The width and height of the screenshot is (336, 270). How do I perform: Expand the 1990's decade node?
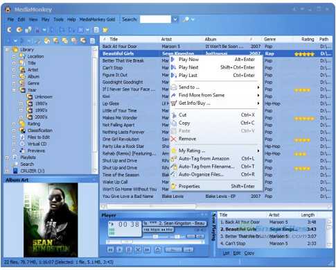21,110
